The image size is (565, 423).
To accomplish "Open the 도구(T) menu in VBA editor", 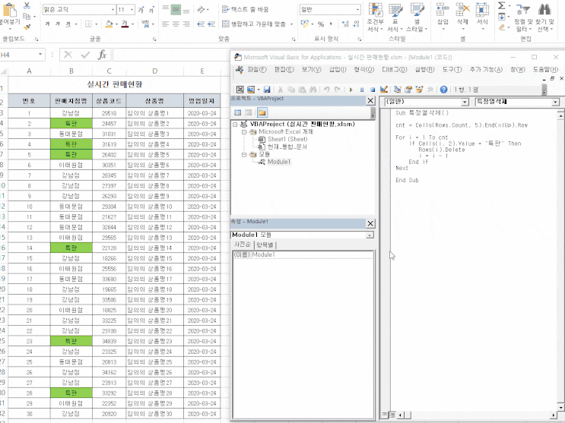I will (452, 69).
